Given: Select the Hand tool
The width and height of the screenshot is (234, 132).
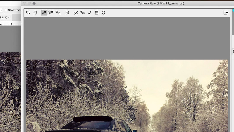Looking at the screenshot, I should 35,13.
